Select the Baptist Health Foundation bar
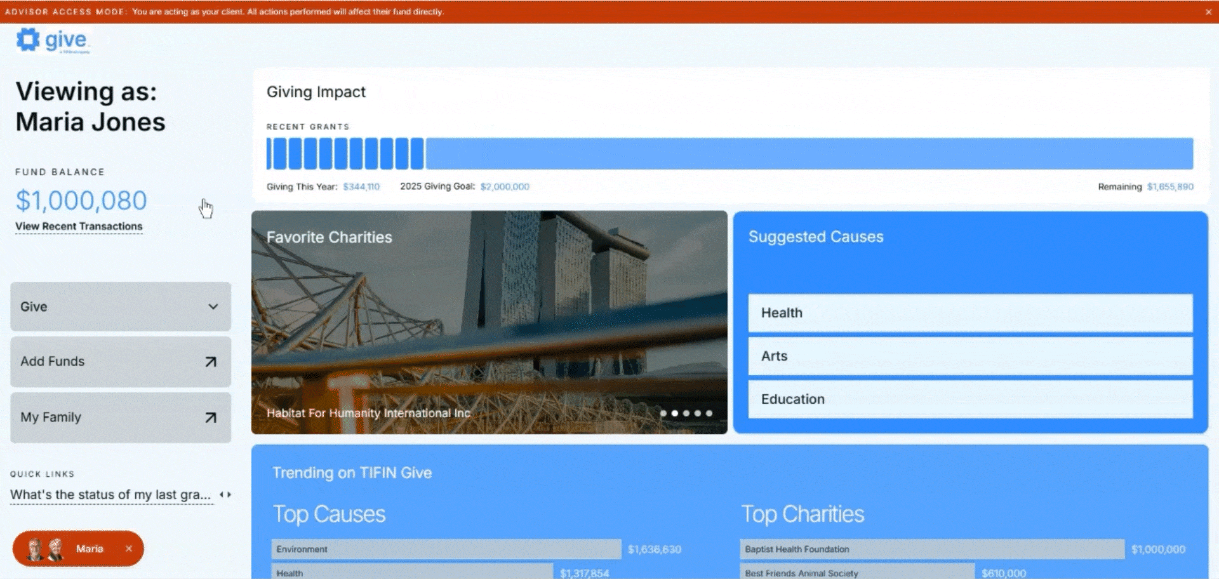This screenshot has width=1219, height=579. 931,549
